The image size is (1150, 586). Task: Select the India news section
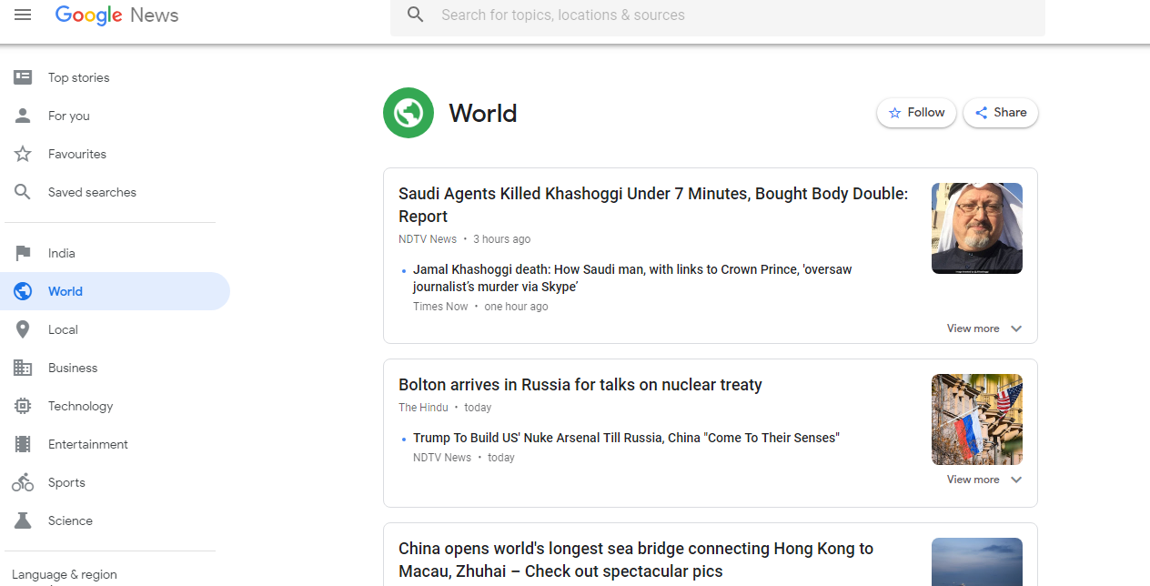[x=62, y=253]
